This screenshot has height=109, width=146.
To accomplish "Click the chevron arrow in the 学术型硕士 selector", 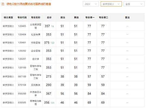I will (119, 4).
